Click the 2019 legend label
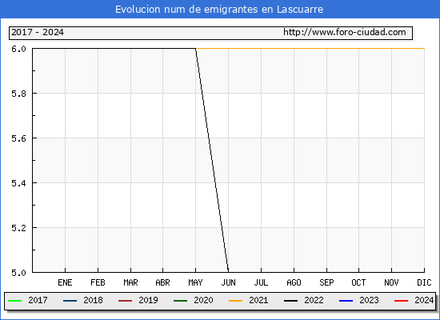The image size is (440, 320). point(148,300)
